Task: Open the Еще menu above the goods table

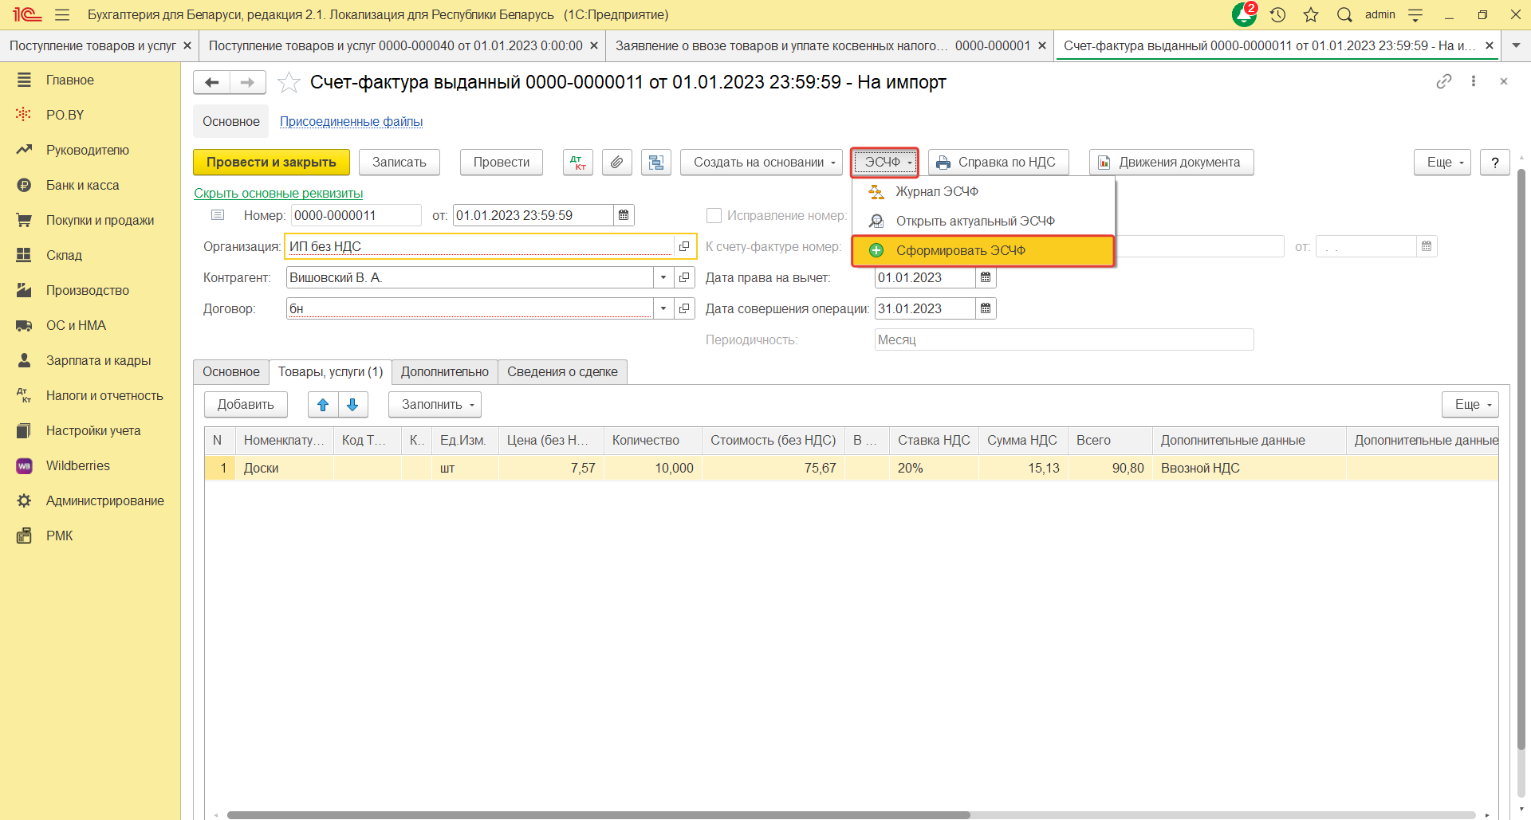Action: tap(1470, 404)
